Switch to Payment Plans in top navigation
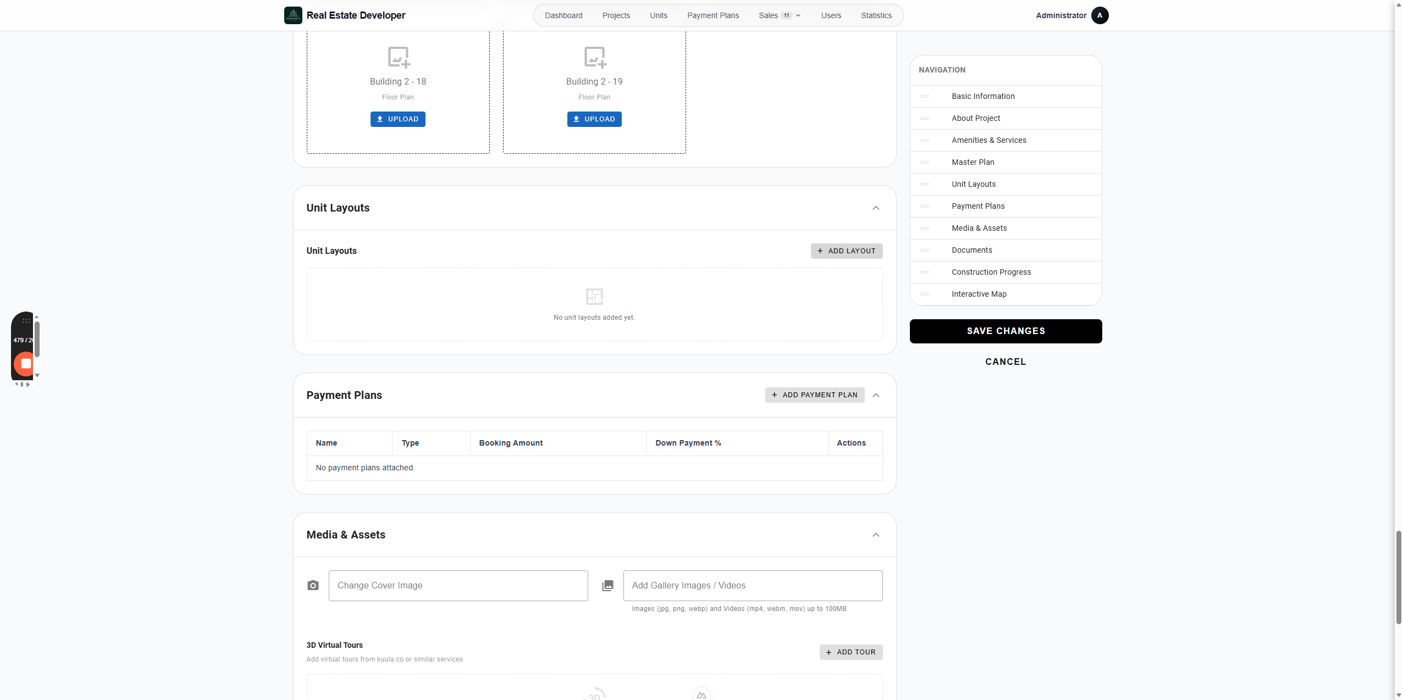 coord(712,15)
